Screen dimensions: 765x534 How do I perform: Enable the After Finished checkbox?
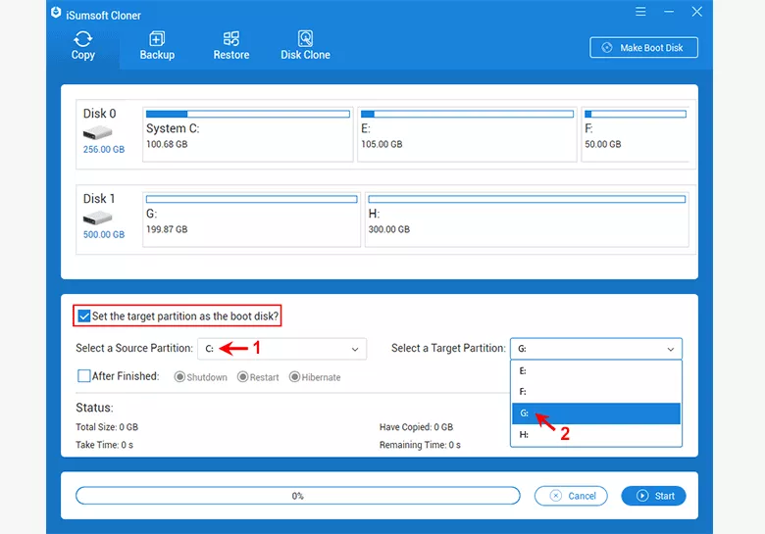tap(84, 376)
